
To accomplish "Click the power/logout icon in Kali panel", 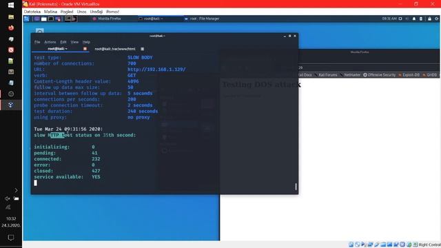I will point(436,19).
